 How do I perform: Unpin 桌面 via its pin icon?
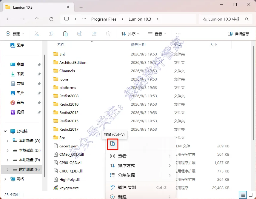(39, 64)
